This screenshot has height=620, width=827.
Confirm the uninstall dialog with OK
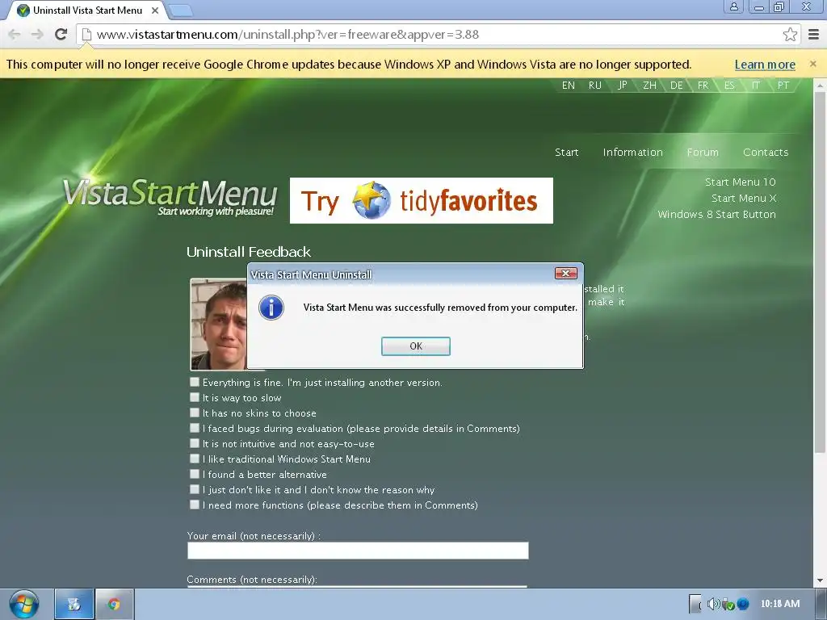tap(416, 346)
